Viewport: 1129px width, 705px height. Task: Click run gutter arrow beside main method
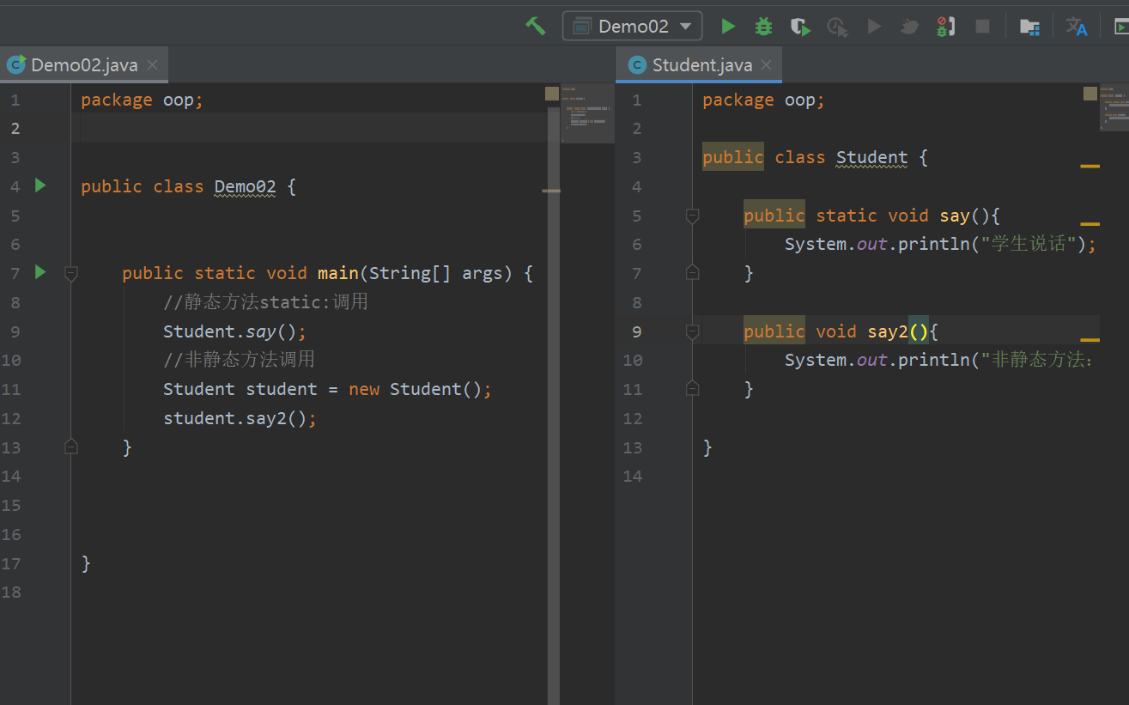coord(39,272)
